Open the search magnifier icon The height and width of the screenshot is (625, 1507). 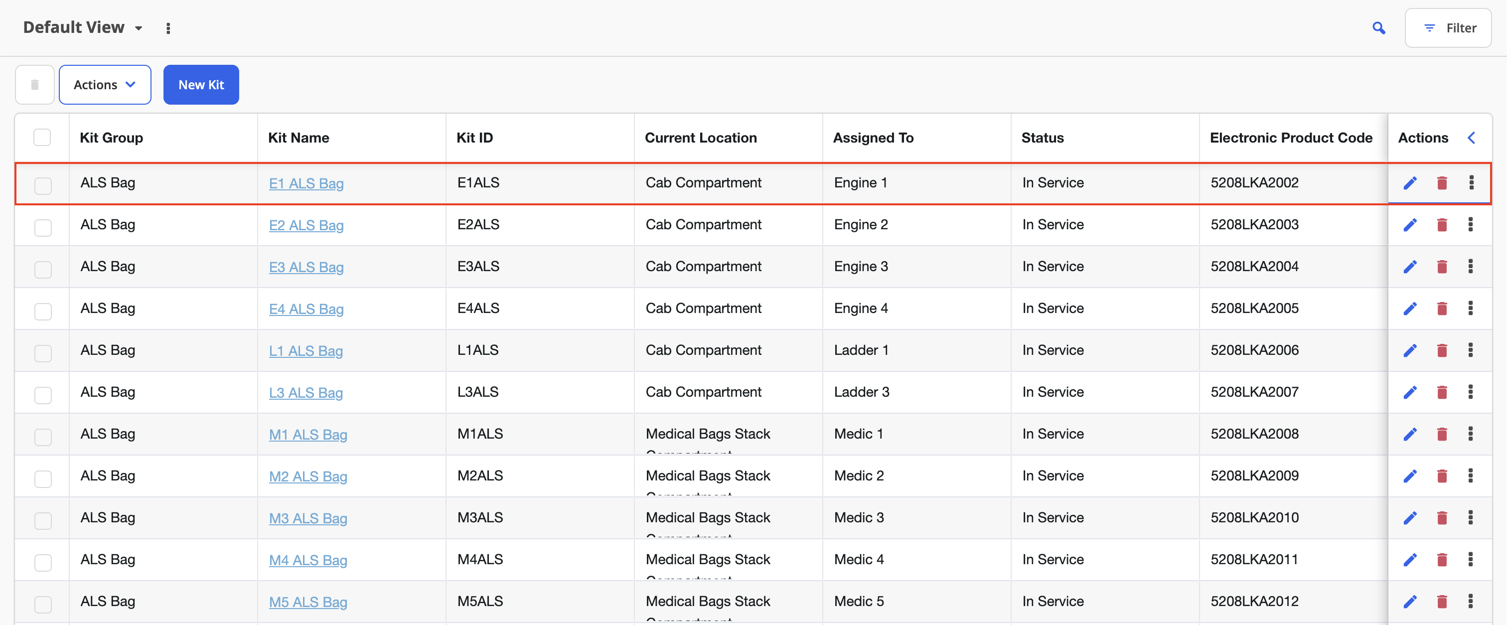click(x=1378, y=28)
